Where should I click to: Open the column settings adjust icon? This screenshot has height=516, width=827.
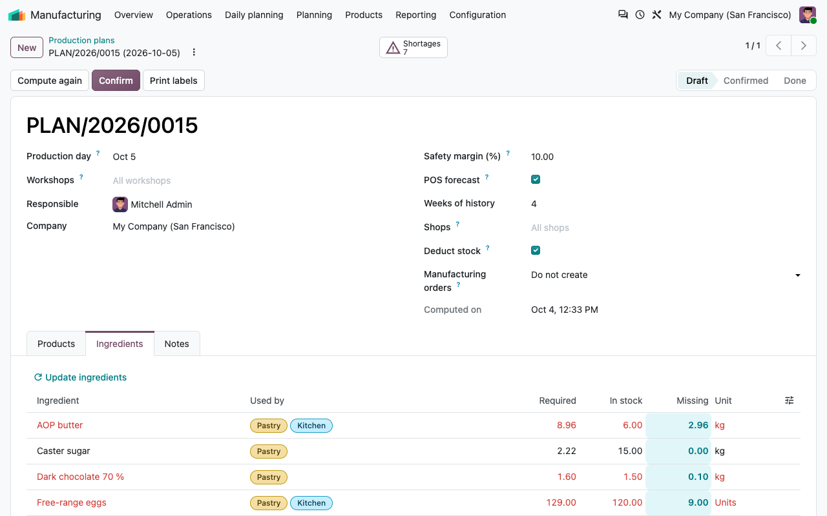[789, 401]
